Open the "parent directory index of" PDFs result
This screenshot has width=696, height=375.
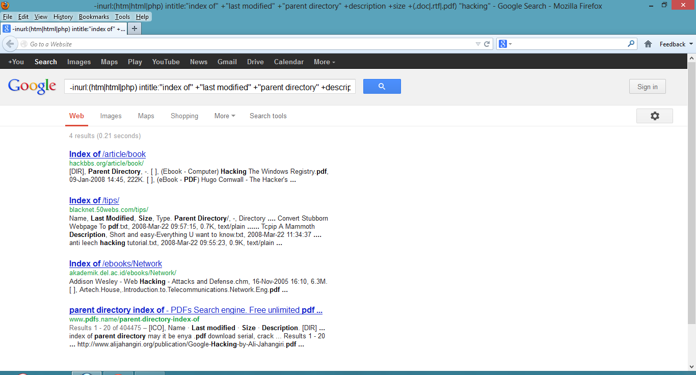pyautogui.click(x=196, y=310)
